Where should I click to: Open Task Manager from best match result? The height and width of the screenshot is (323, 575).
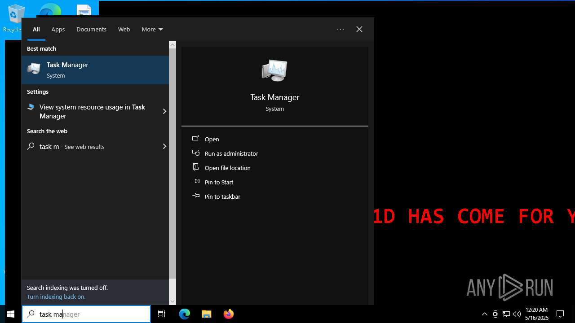click(95, 70)
